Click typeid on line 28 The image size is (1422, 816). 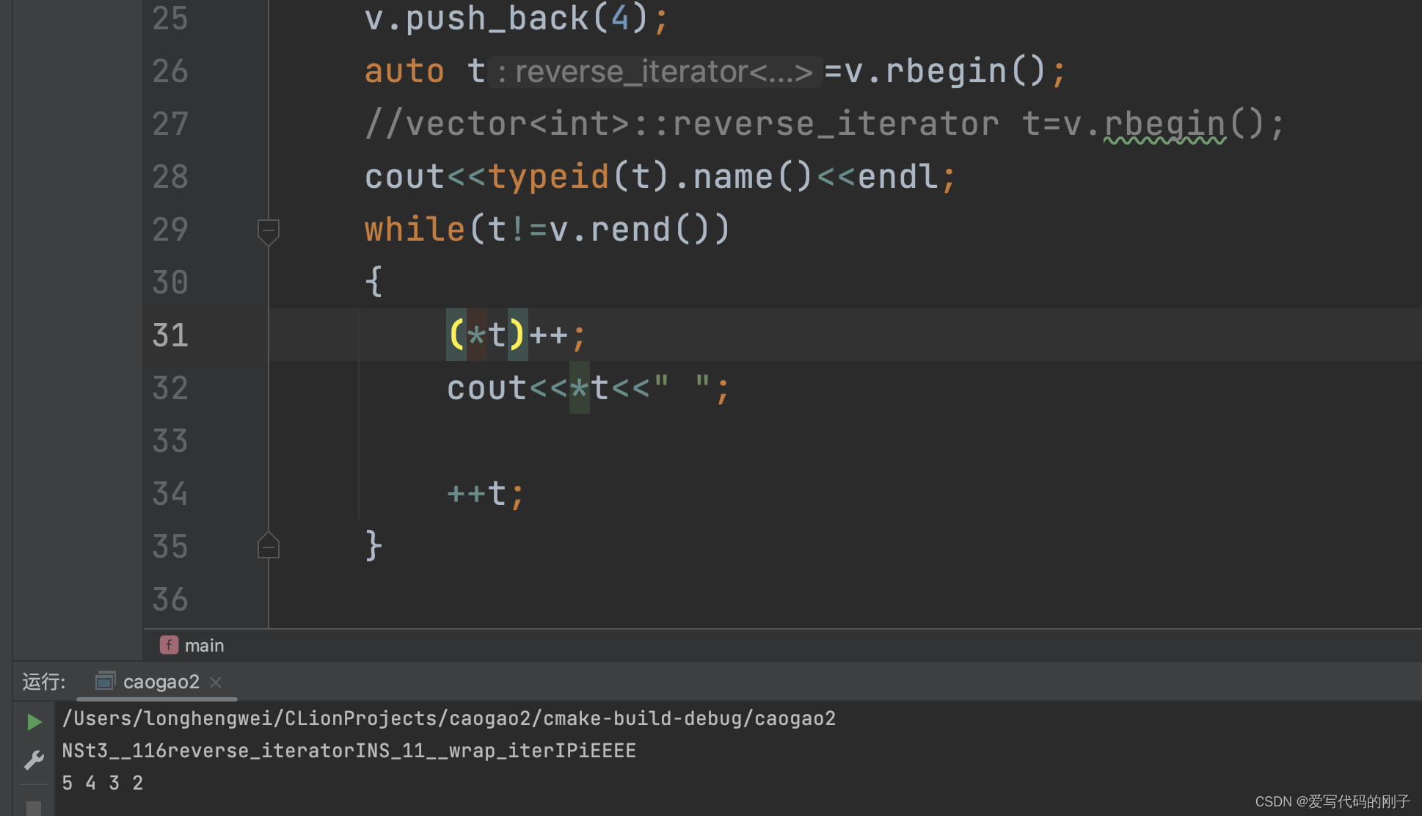tap(548, 177)
